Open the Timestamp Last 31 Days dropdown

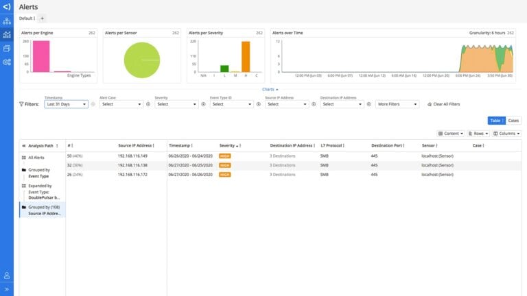click(66, 104)
